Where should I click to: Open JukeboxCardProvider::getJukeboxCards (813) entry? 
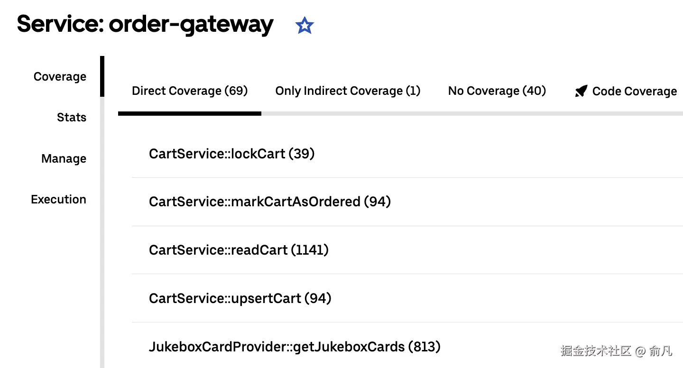295,347
